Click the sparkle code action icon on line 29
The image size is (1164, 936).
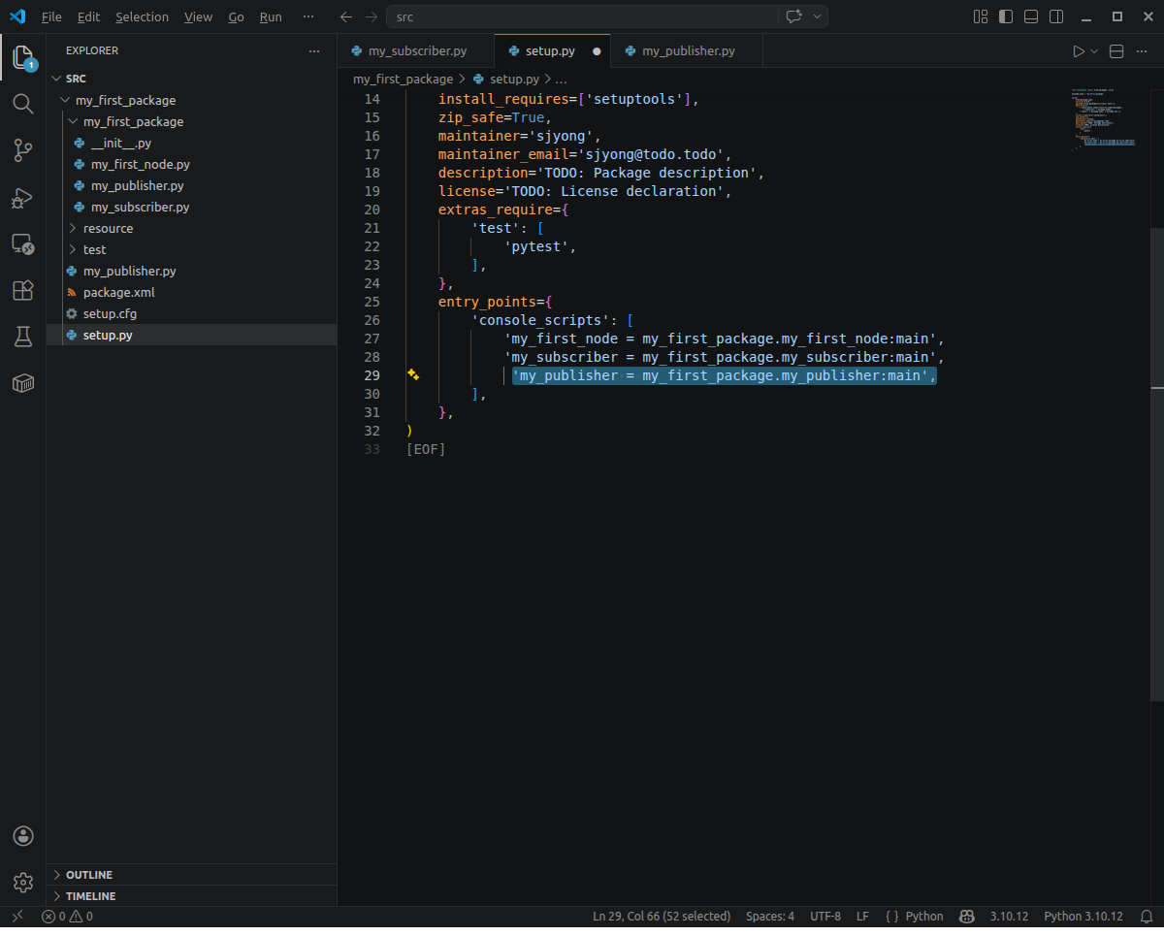pyautogui.click(x=413, y=374)
